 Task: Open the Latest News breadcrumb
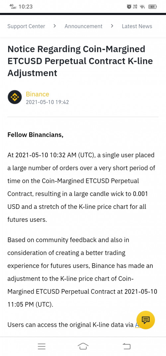click(137, 26)
